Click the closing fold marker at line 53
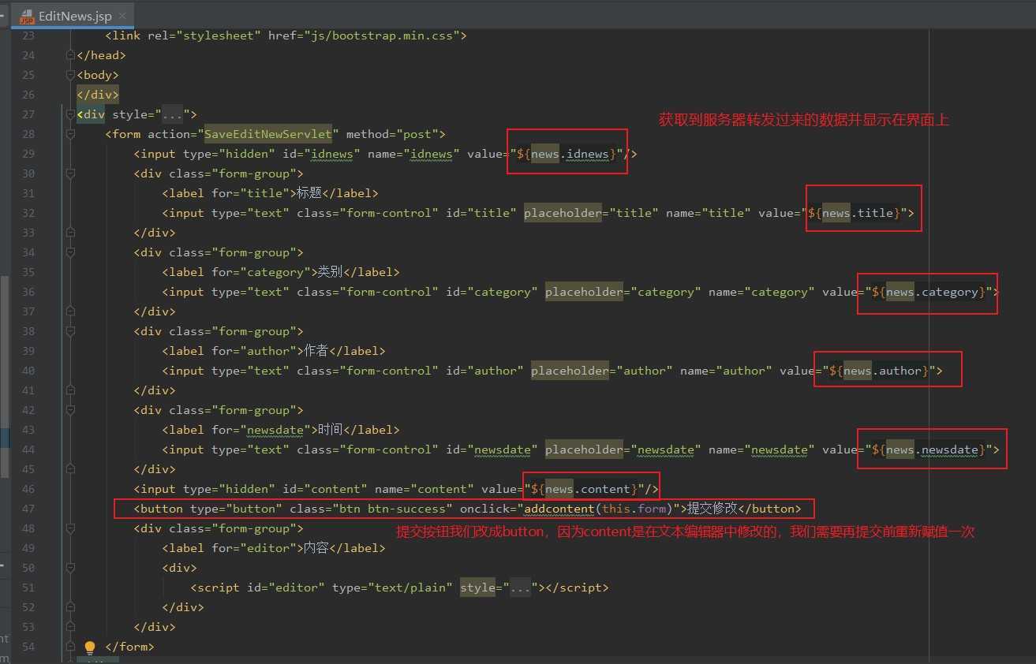 coord(70,627)
